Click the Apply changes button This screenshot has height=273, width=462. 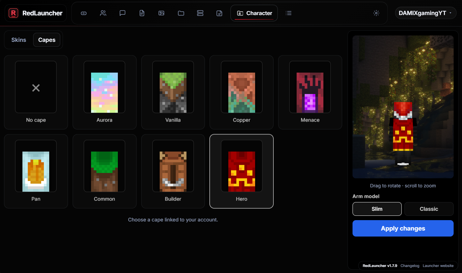[x=403, y=229]
